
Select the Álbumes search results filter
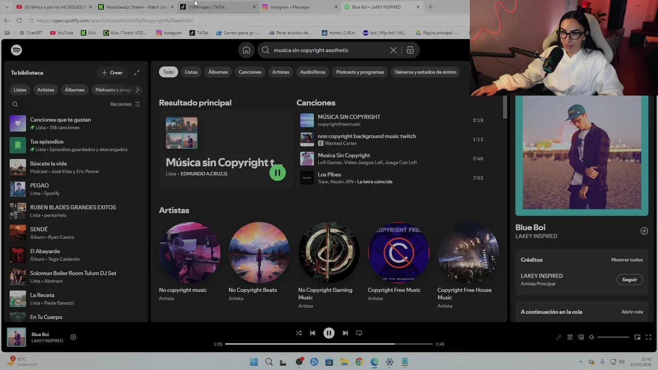click(218, 72)
